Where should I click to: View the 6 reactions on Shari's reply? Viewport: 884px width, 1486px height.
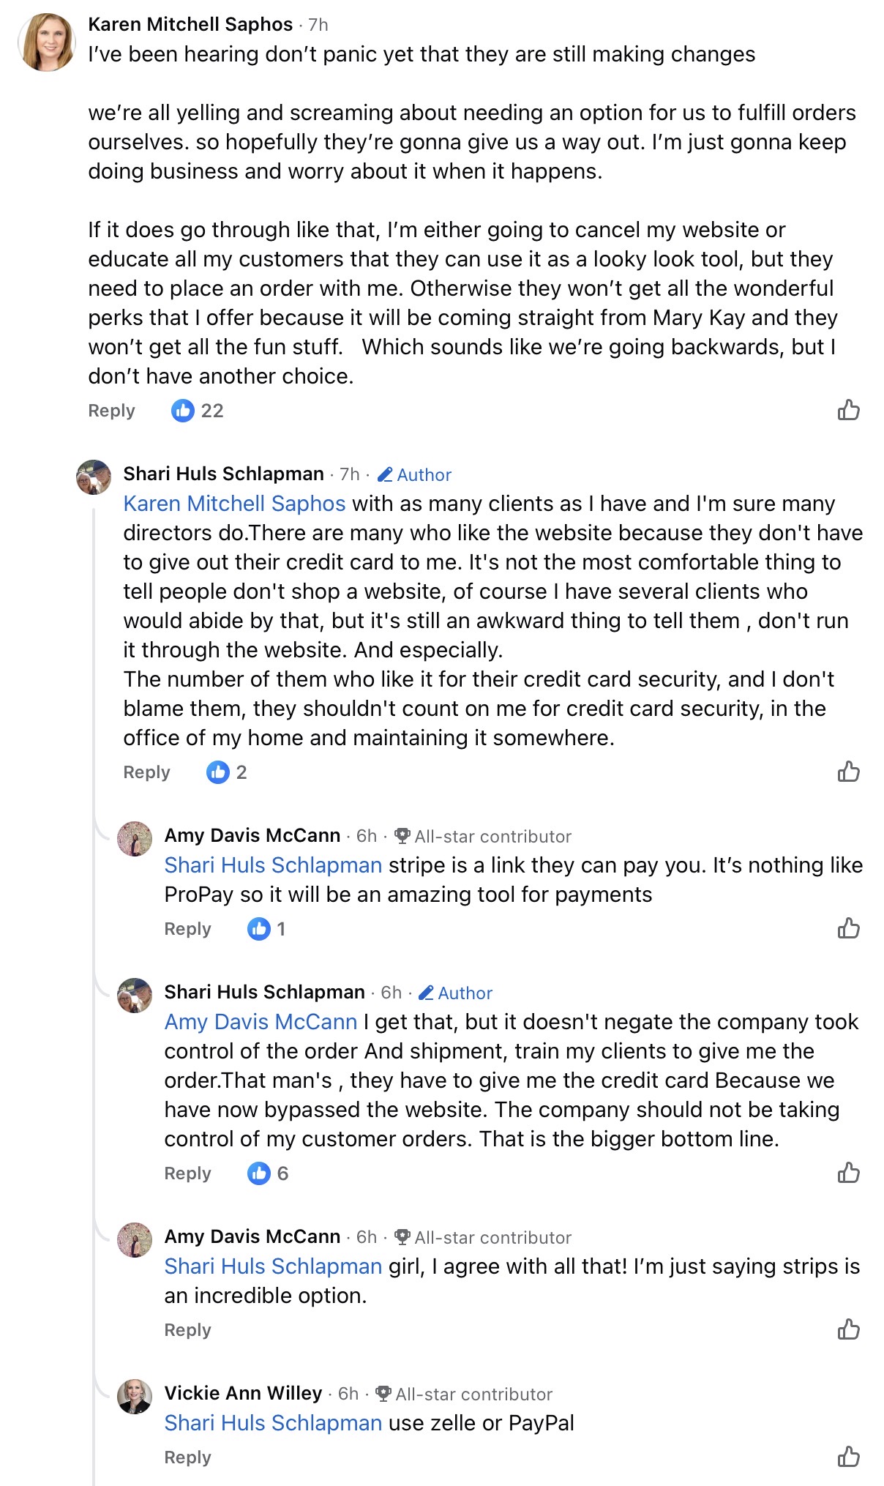[268, 1173]
